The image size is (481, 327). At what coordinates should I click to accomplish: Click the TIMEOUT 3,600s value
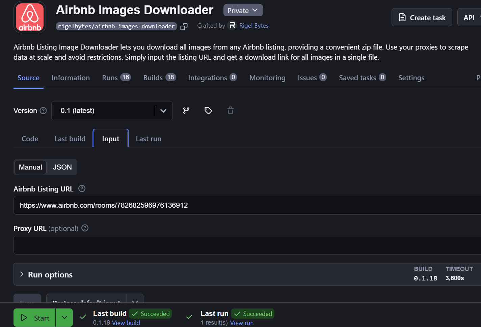click(x=455, y=278)
